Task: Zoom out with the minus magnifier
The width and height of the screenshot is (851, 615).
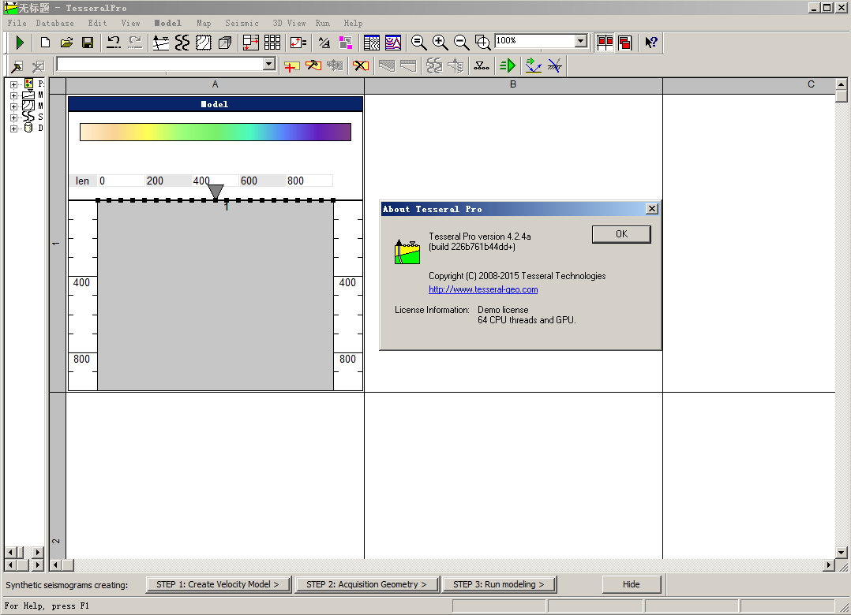Action: tap(461, 43)
